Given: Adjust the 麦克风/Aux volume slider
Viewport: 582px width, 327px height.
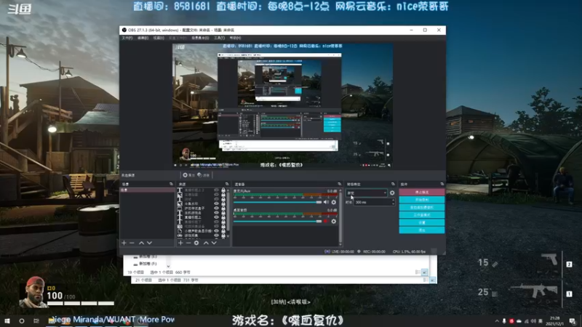Looking at the screenshot, I should tap(278, 202).
